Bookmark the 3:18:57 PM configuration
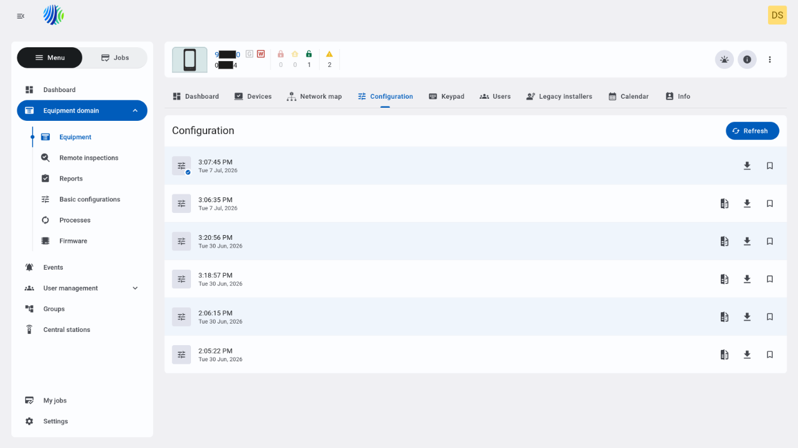 [x=770, y=279]
